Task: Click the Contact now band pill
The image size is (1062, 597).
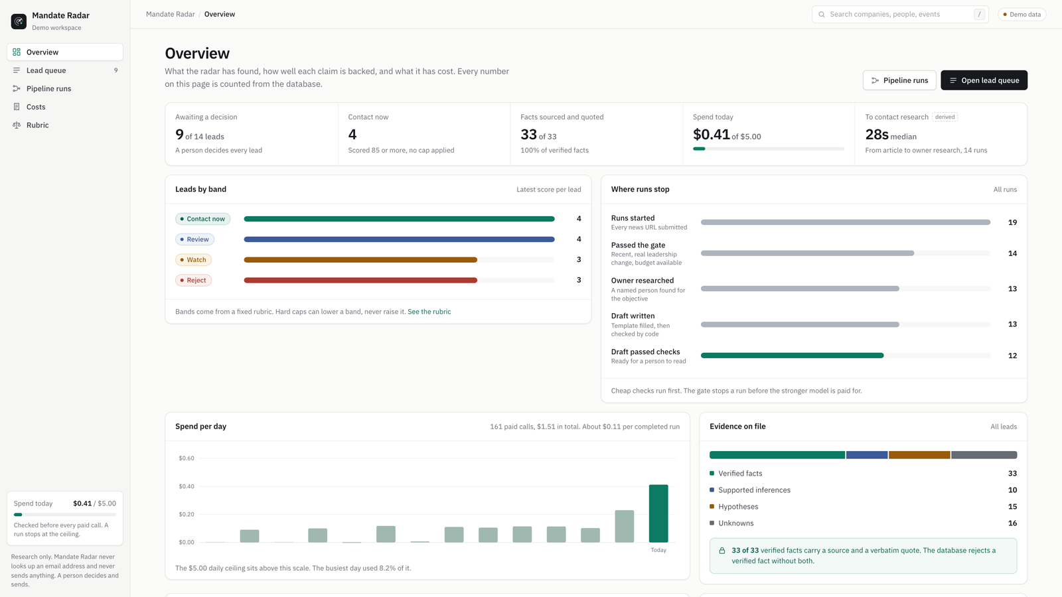Action: [202, 219]
